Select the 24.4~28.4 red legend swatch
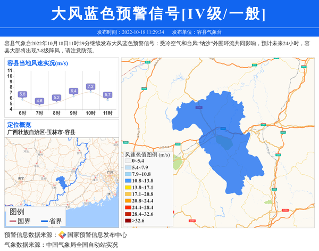The height and width of the screenshot is (251, 319). 128,207
